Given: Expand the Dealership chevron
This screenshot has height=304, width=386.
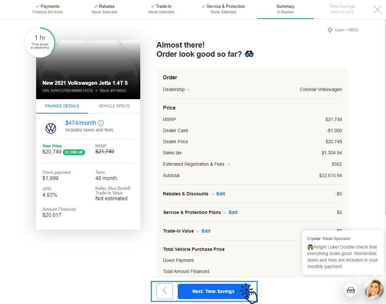Looking at the screenshot, I should tap(188, 90).
